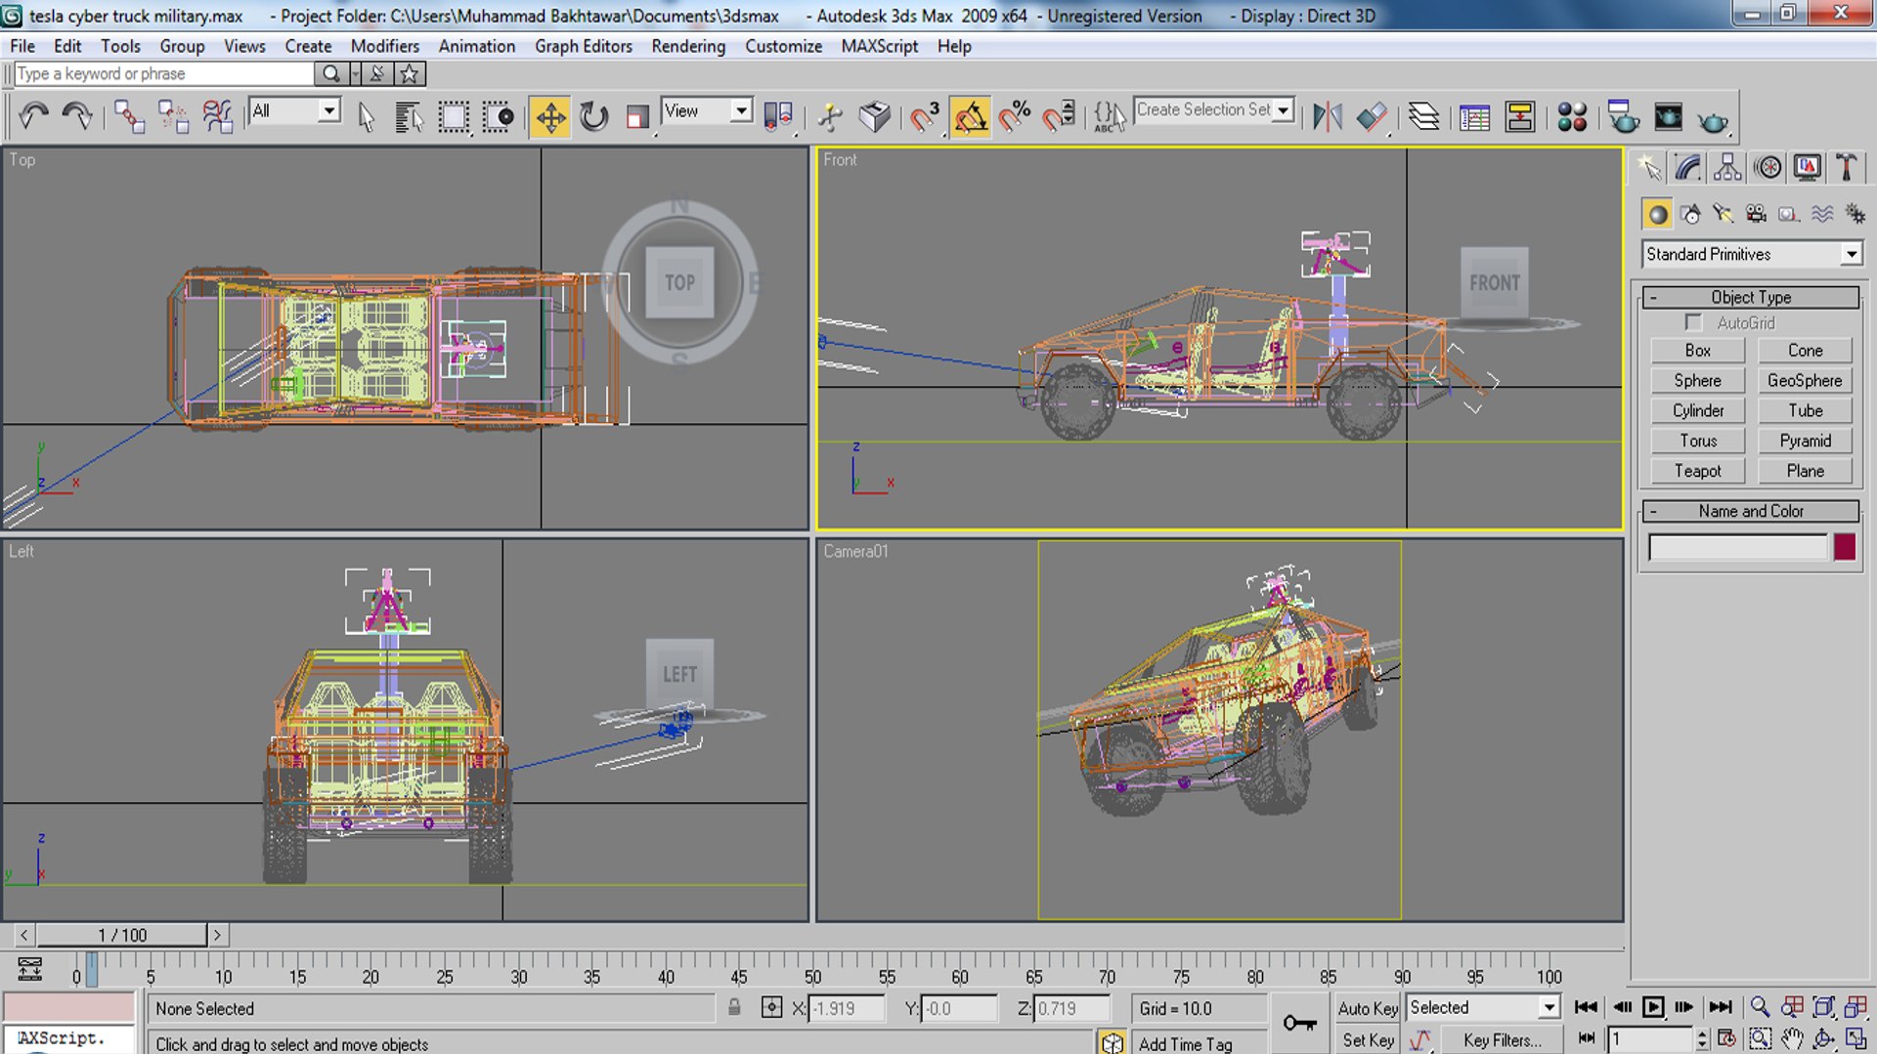Switch to the Utilities hammer panel
Viewport: 1877px width, 1054px height.
tap(1847, 167)
